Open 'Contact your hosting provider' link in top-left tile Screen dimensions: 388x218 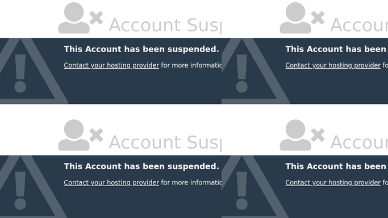click(x=111, y=65)
